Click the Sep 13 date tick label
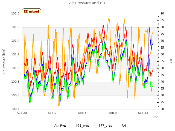The width and height of the screenshot is (175, 131). click(143, 113)
